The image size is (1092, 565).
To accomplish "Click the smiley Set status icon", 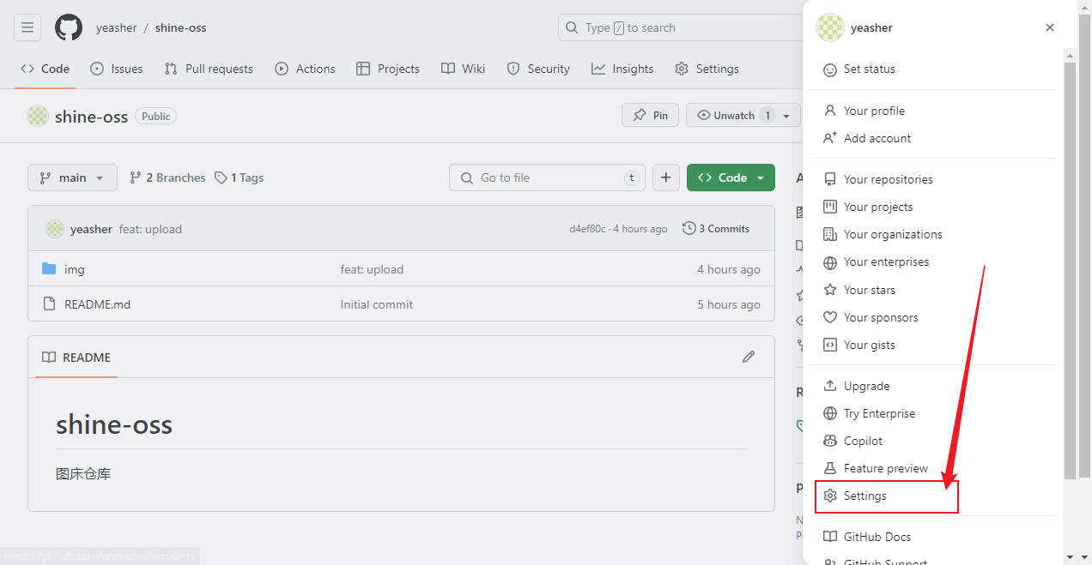I will point(830,69).
